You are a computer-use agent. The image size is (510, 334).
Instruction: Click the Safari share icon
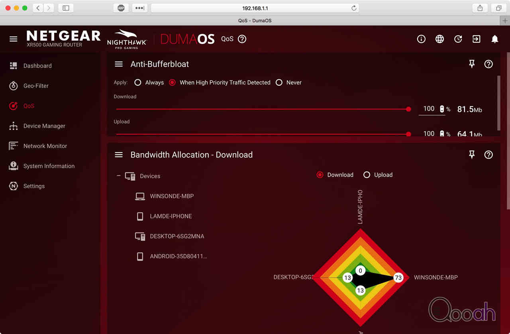480,8
